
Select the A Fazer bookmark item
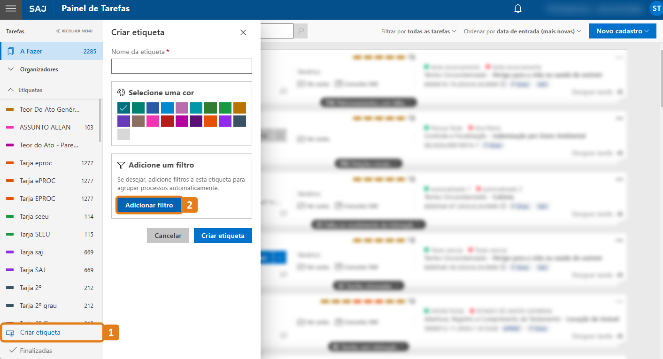(x=51, y=51)
